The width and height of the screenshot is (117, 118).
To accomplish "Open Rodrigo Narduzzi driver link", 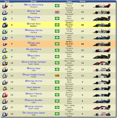I will (x=35, y=106).
